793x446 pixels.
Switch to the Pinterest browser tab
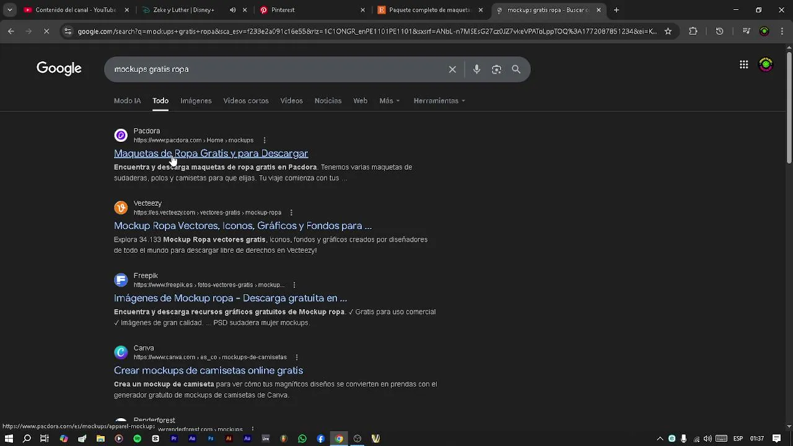pos(312,10)
